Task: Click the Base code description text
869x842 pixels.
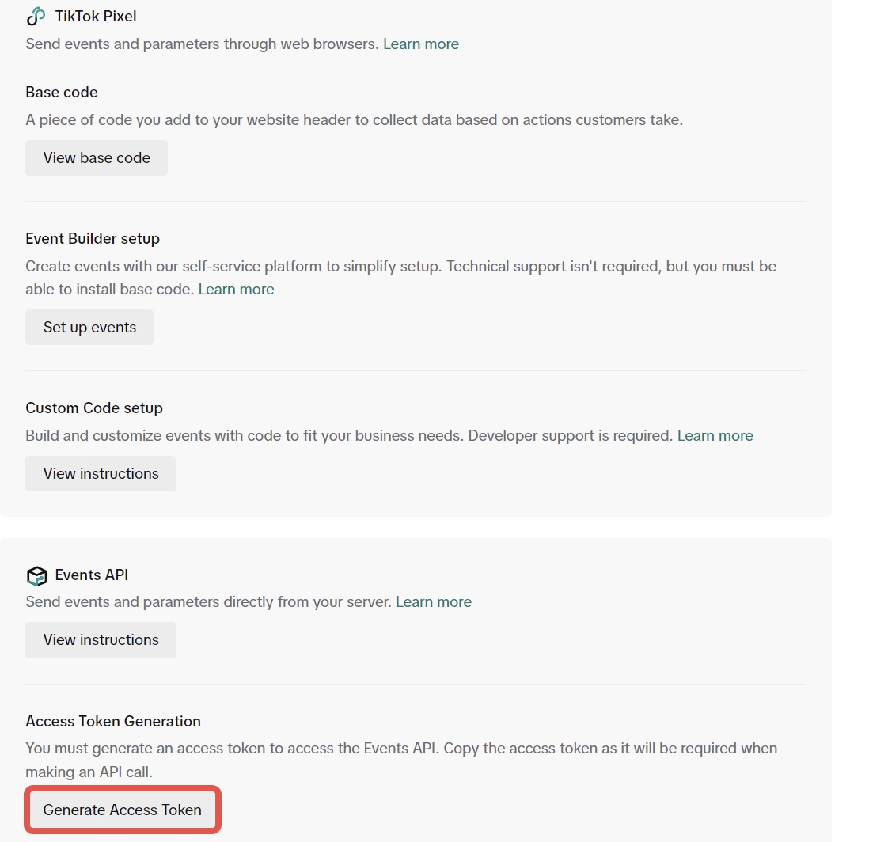Action: (x=354, y=119)
